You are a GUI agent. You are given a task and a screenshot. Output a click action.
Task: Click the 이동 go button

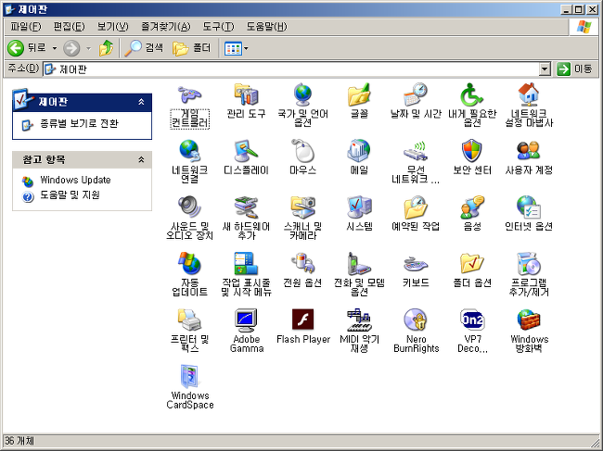(574, 69)
